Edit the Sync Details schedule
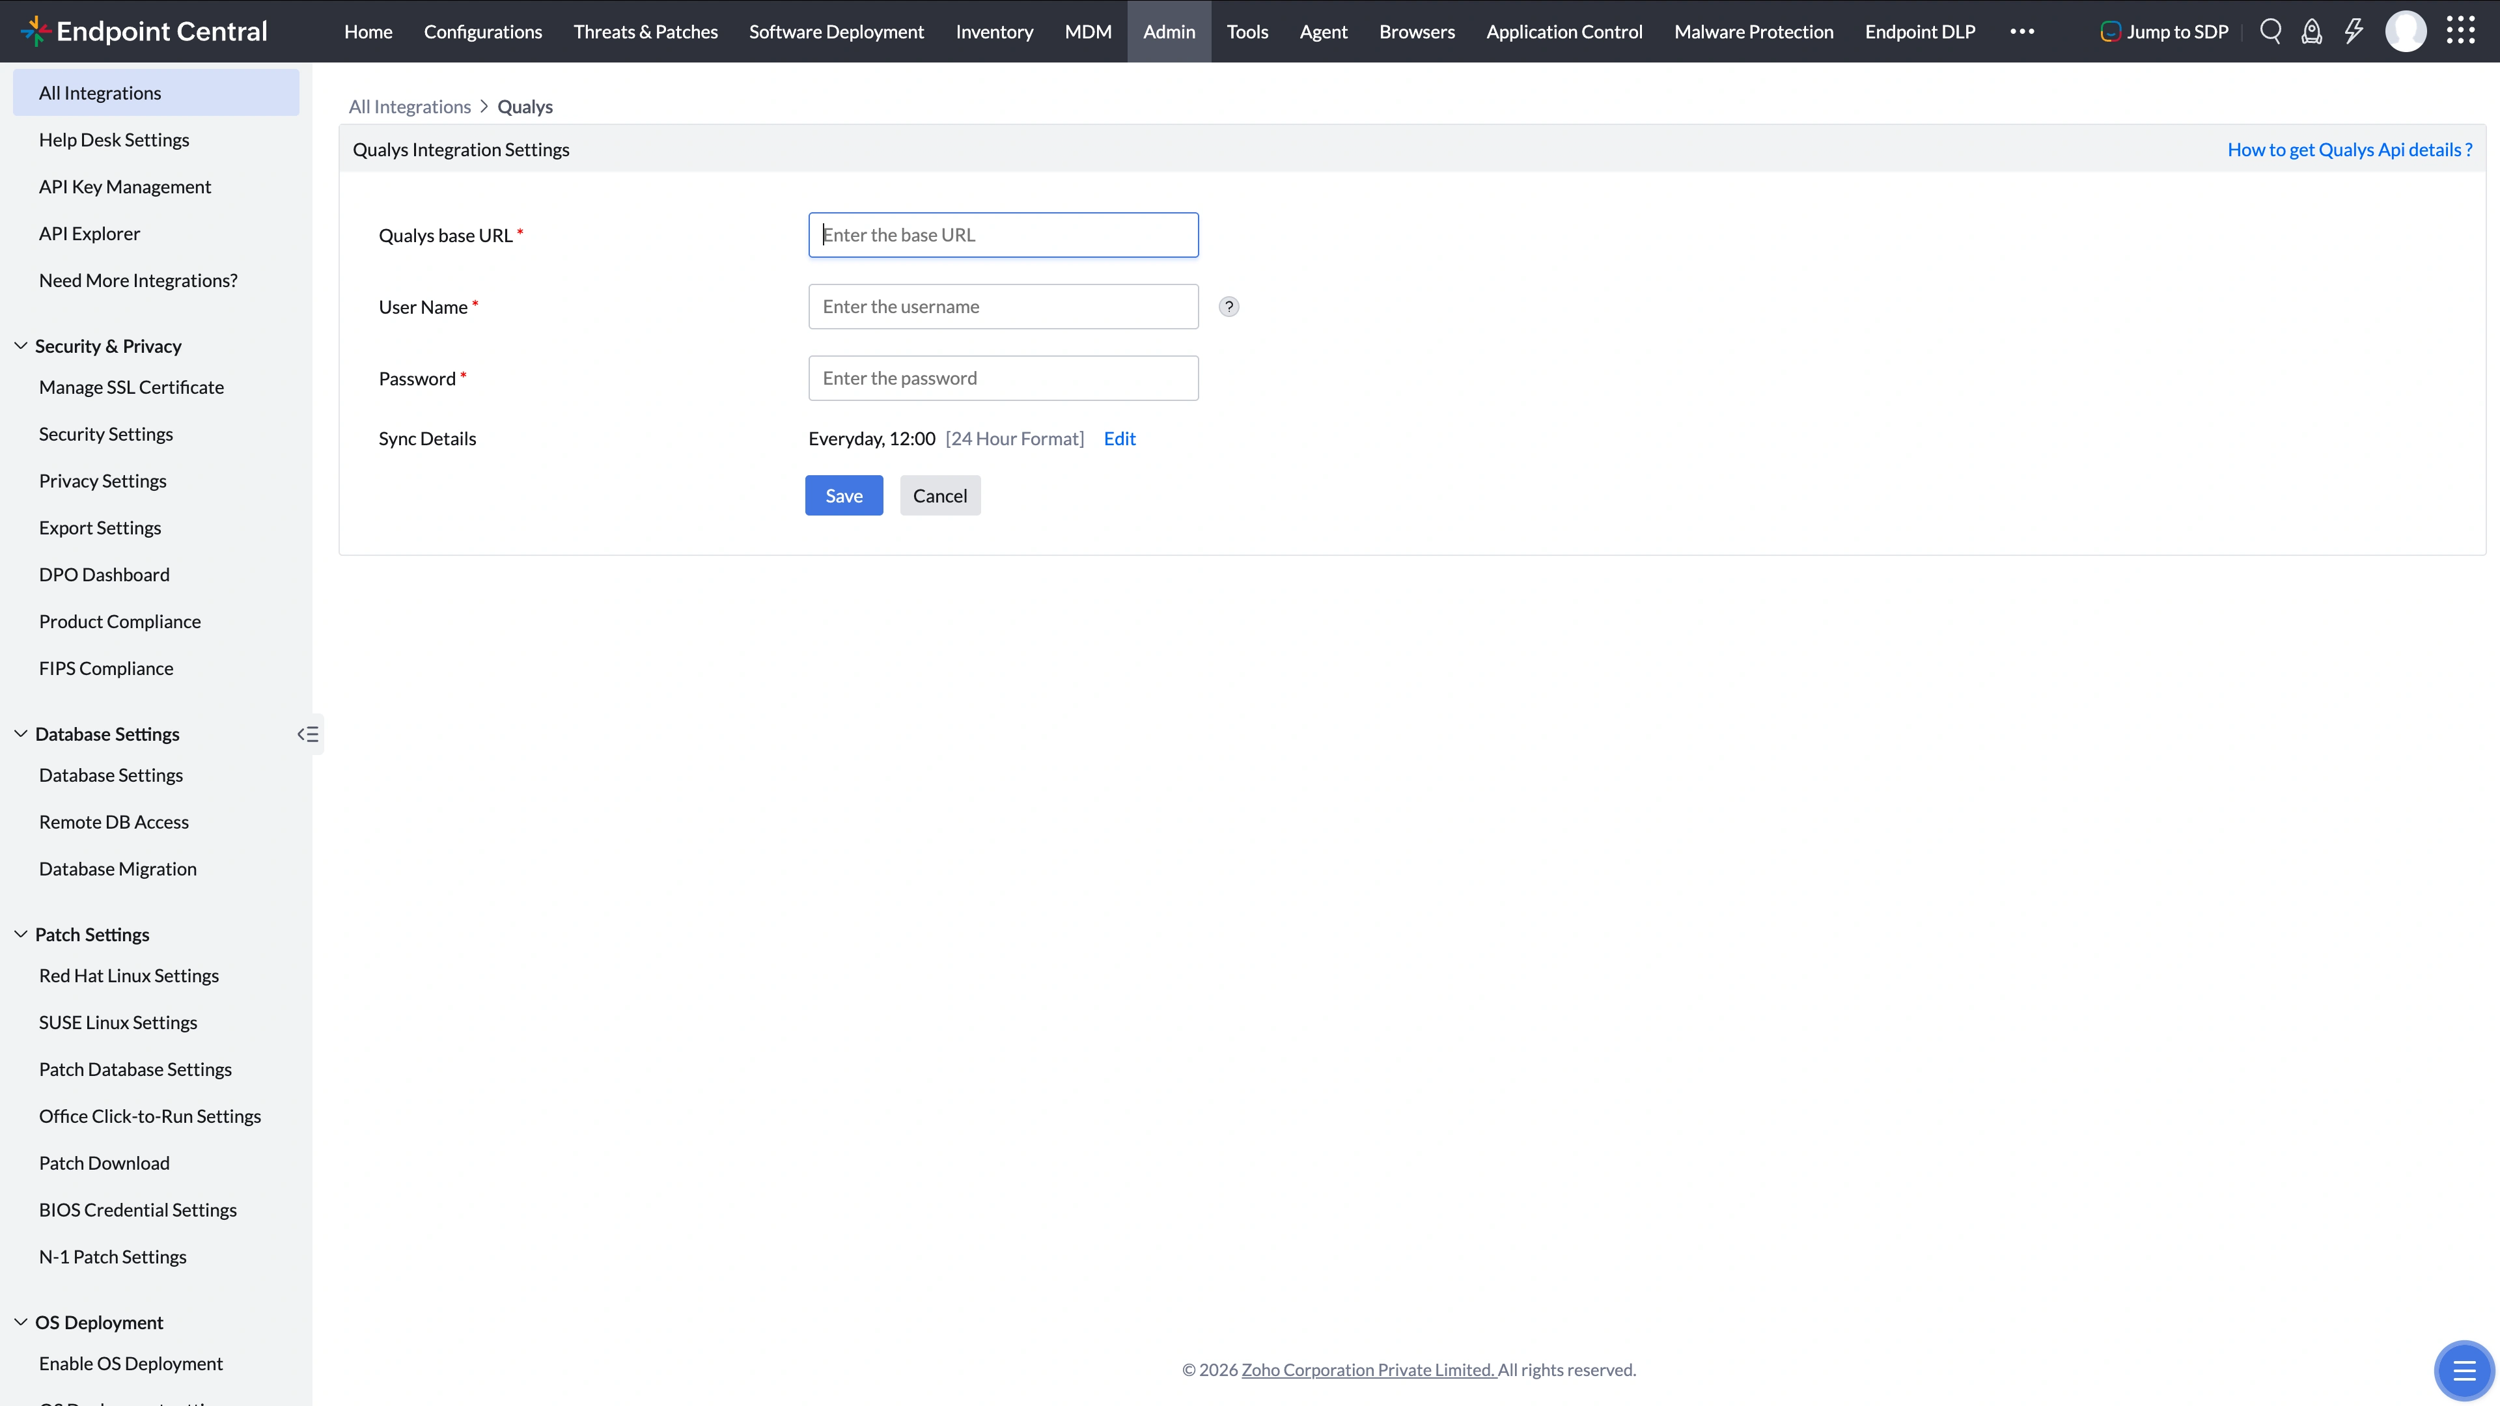 [1119, 439]
